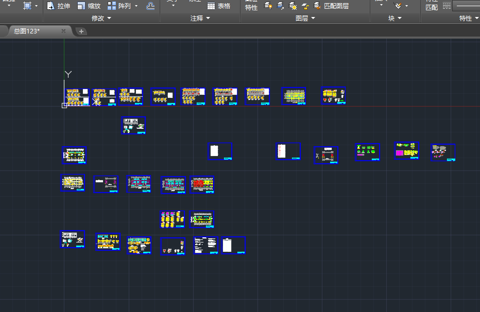Screen dimensions: 480x312
Task: Open the Insert block dropdown arrow
Action: click(x=382, y=5)
